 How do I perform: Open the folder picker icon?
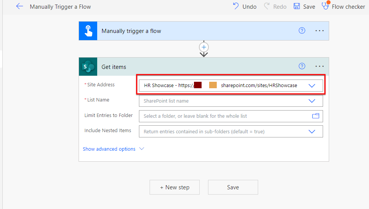[315, 116]
